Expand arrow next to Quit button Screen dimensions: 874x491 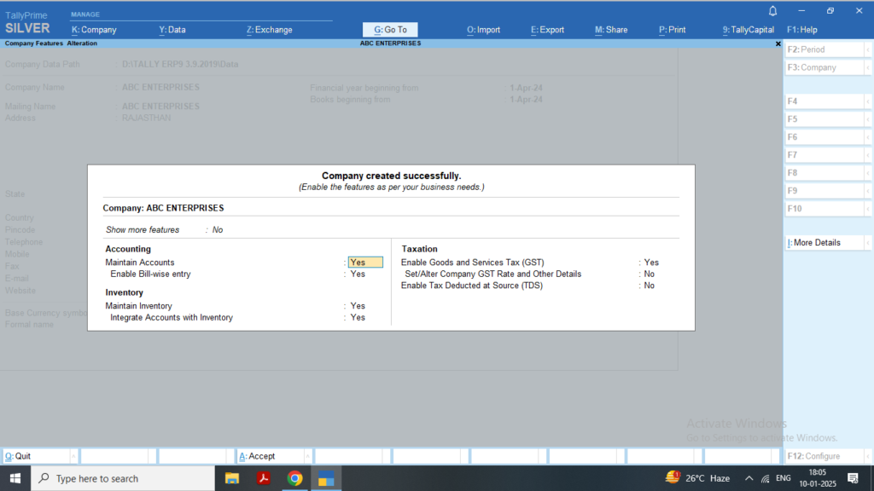[73, 457]
